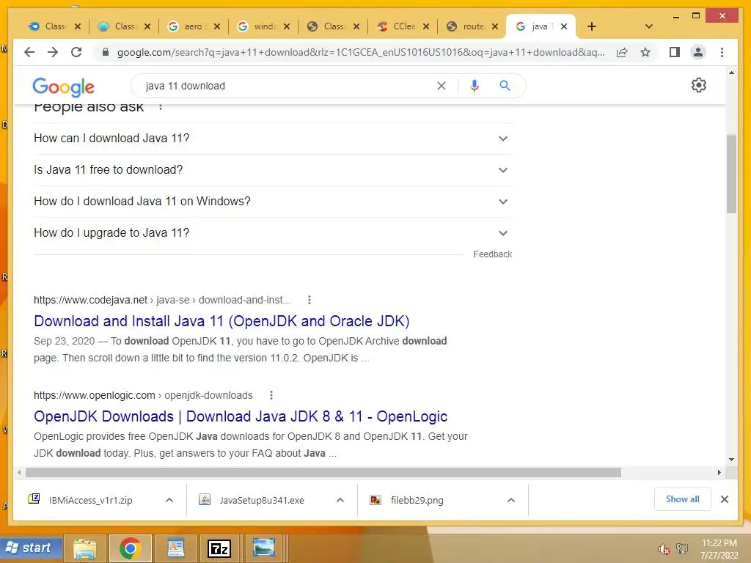Click the horizontal scrollbar thumb
Viewport: 751px width, 563px height.
[x=323, y=473]
